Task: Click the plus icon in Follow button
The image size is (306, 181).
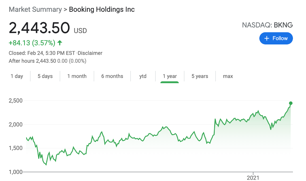Action: (x=266, y=39)
